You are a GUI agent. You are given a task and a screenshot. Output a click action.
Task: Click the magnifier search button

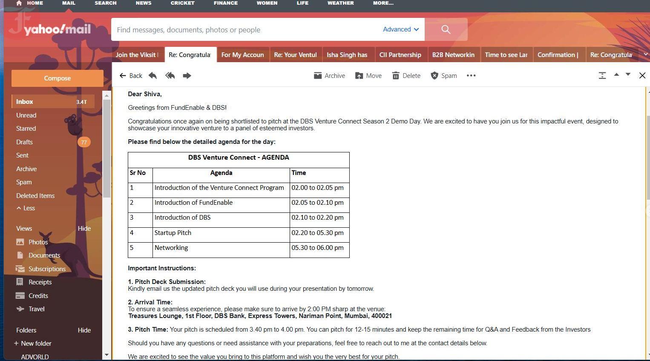pyautogui.click(x=446, y=29)
